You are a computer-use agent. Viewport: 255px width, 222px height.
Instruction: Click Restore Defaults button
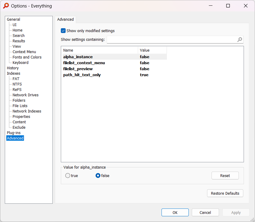click(225, 193)
